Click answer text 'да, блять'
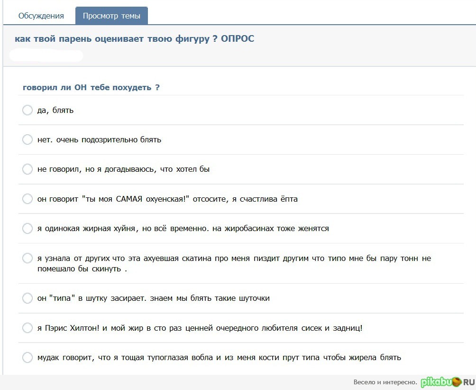Screen dimensions: 476x390 point(55,110)
